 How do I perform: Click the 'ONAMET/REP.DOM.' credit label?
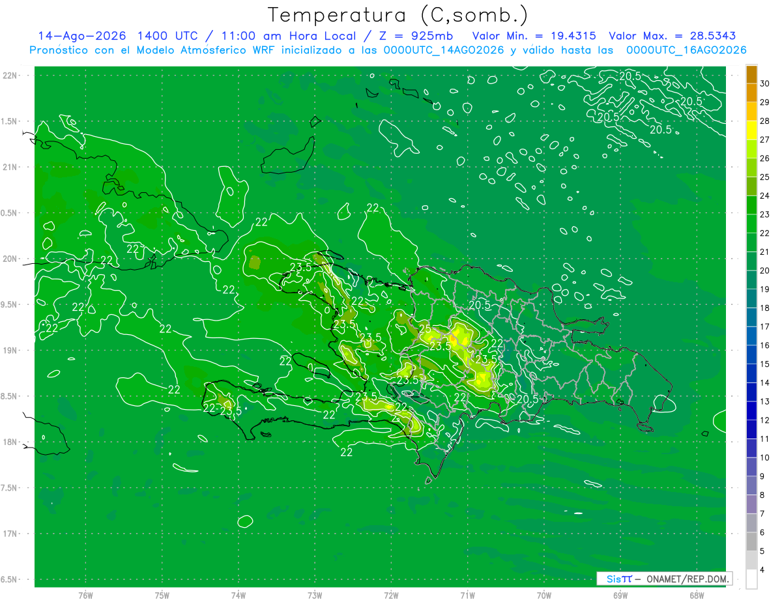tap(687, 579)
